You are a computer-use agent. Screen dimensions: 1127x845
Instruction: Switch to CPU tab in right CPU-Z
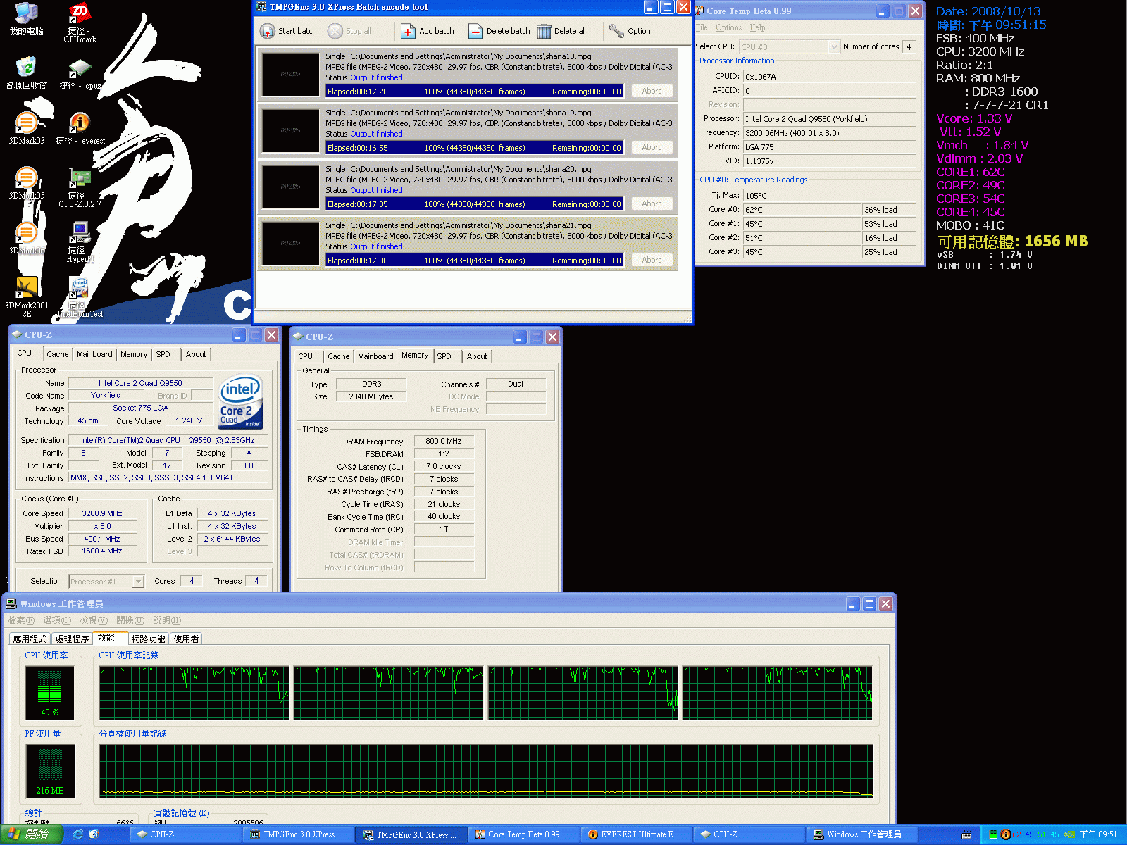point(306,356)
